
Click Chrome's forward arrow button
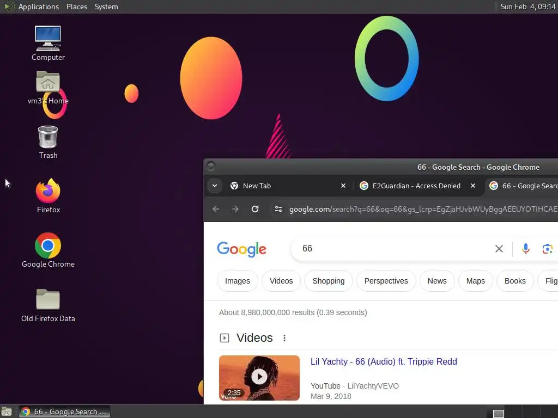[235, 209]
